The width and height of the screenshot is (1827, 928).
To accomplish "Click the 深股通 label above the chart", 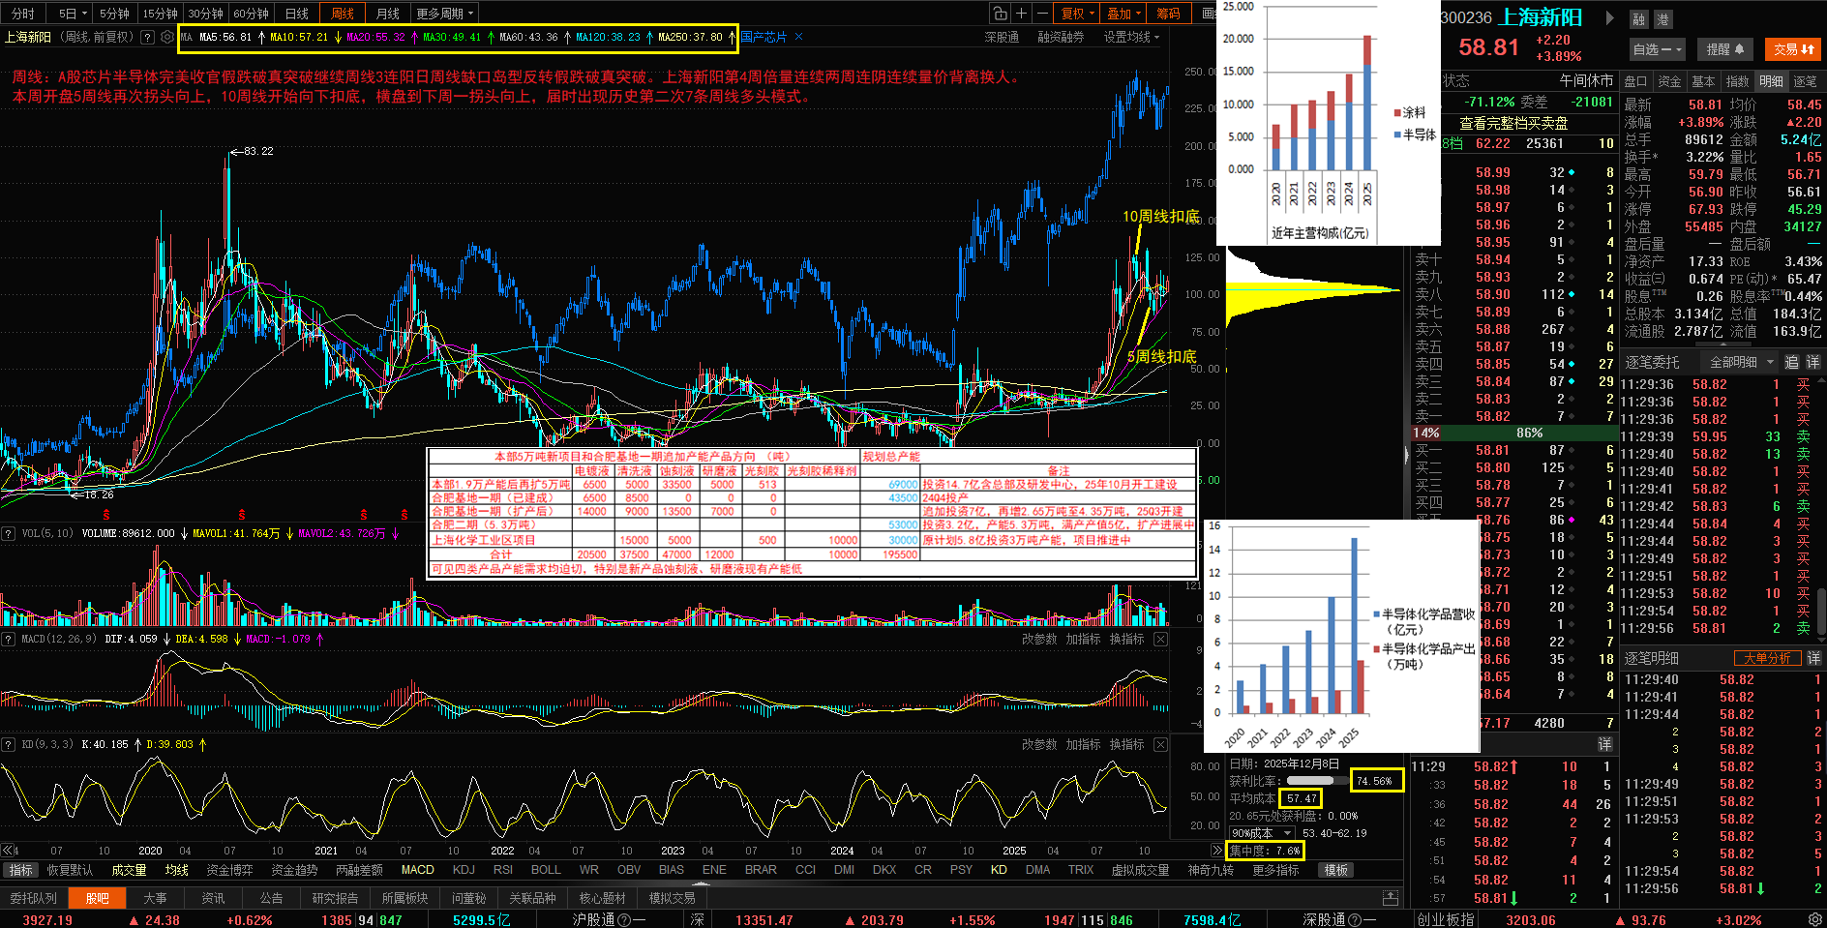I will click(x=1002, y=37).
